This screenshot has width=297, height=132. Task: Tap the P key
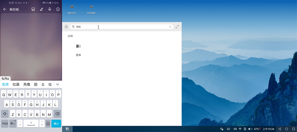point(58,94)
